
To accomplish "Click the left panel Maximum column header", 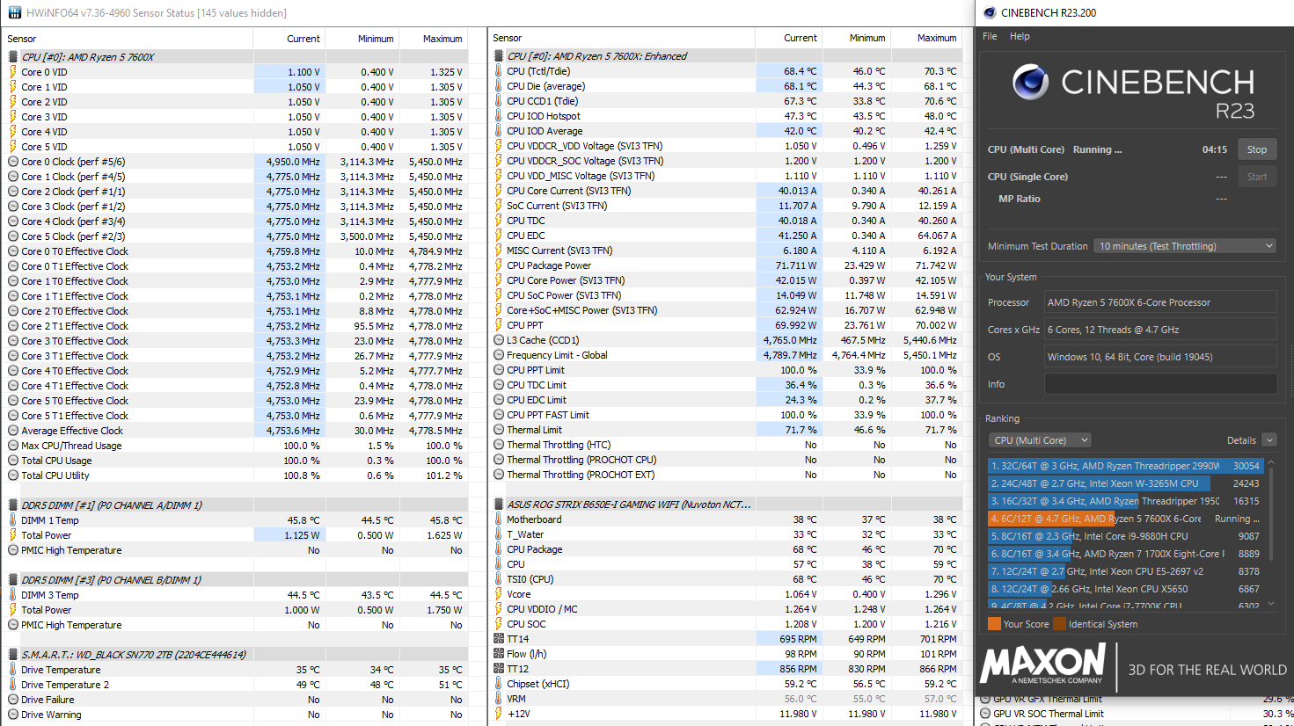I will click(x=442, y=39).
